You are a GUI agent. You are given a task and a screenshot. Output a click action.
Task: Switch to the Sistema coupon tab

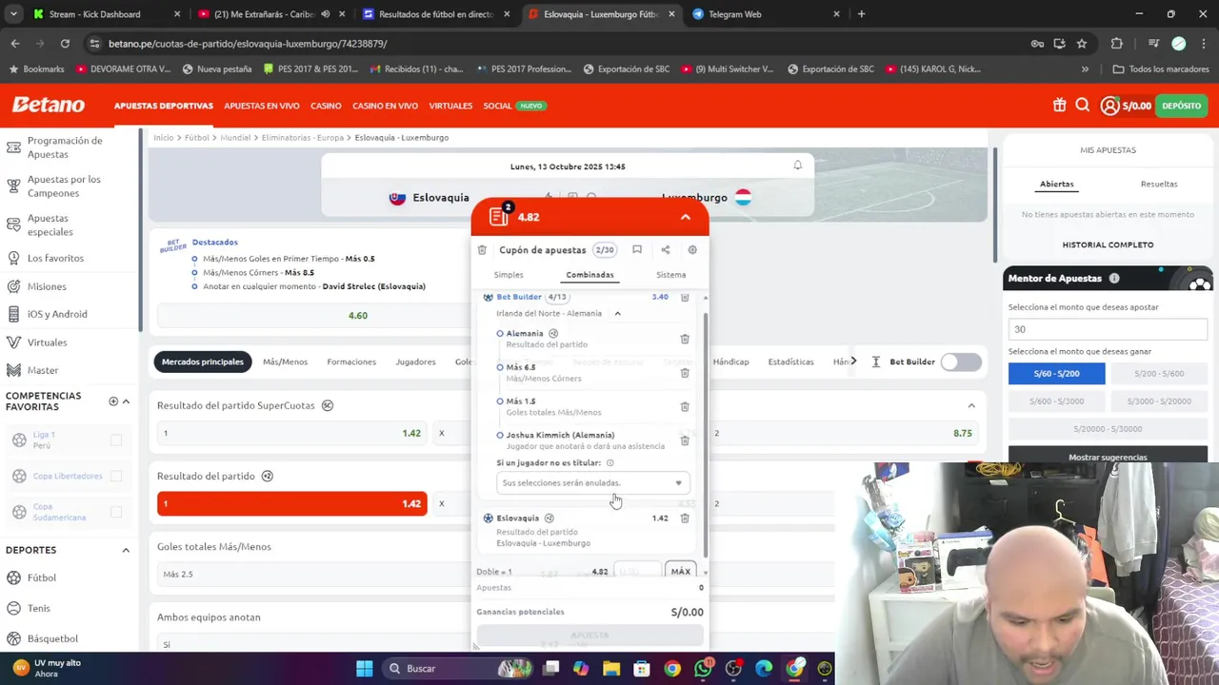[670, 275]
